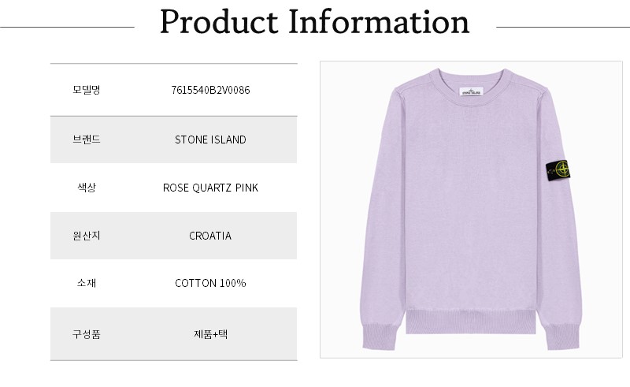Click the 색상 row label
The height and width of the screenshot is (387, 630).
click(86, 188)
